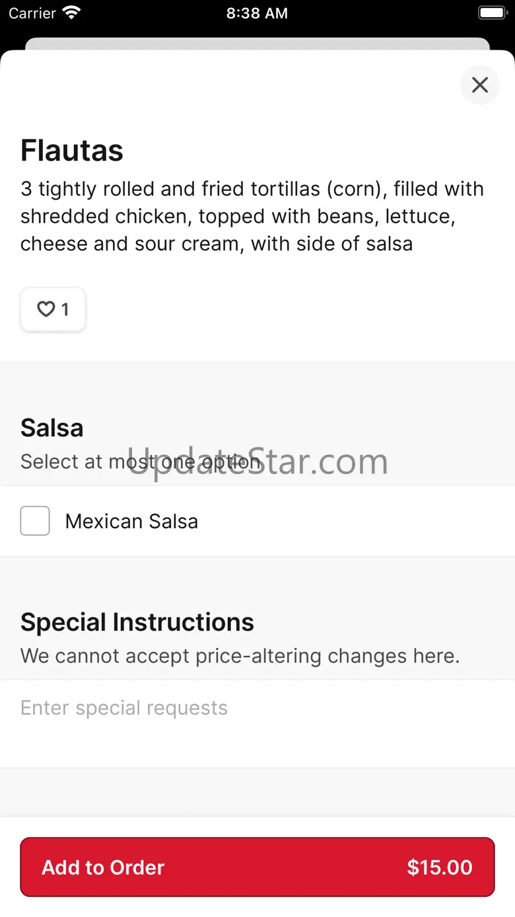Tap the $15.00 price on the order button
The image size is (515, 917).
(x=439, y=867)
